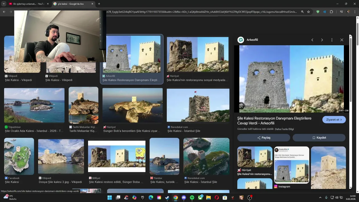Image resolution: width=359 pixels, height=202 pixels.
Task: Open the clock showing 14:33
Action: (351, 198)
